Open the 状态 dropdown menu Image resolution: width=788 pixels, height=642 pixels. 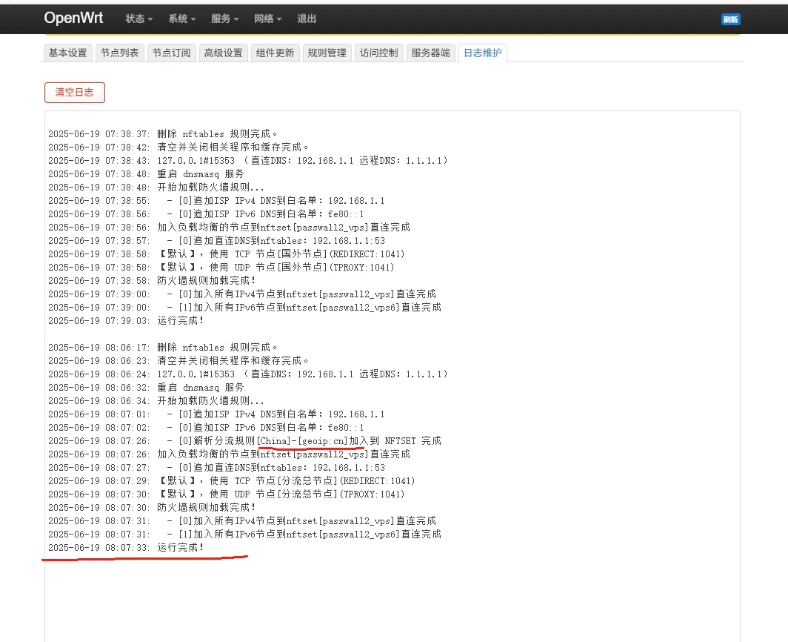[138, 19]
